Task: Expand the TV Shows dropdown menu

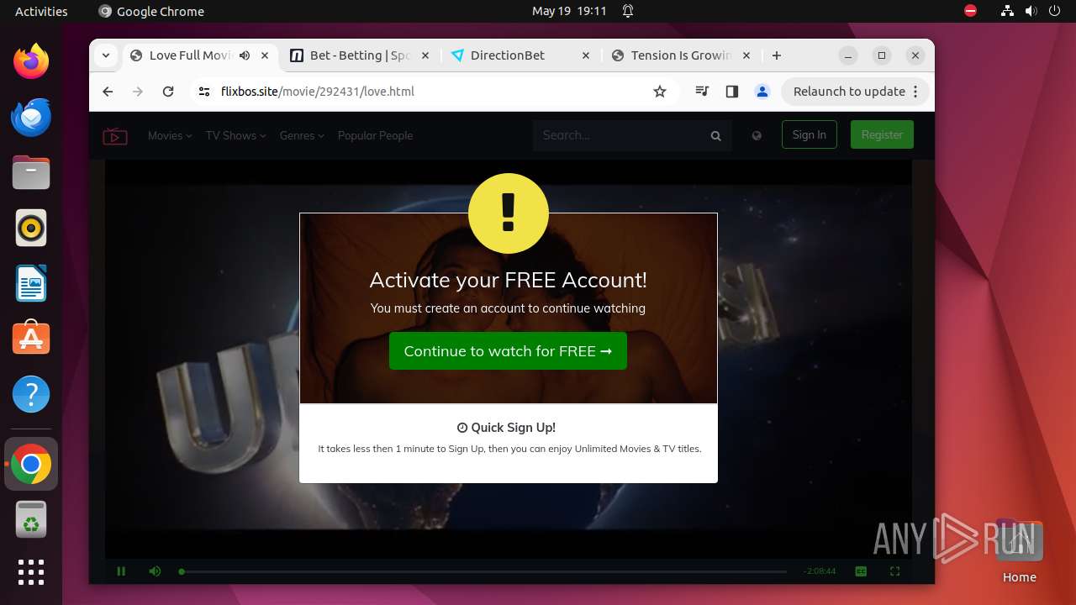Action: click(235, 135)
